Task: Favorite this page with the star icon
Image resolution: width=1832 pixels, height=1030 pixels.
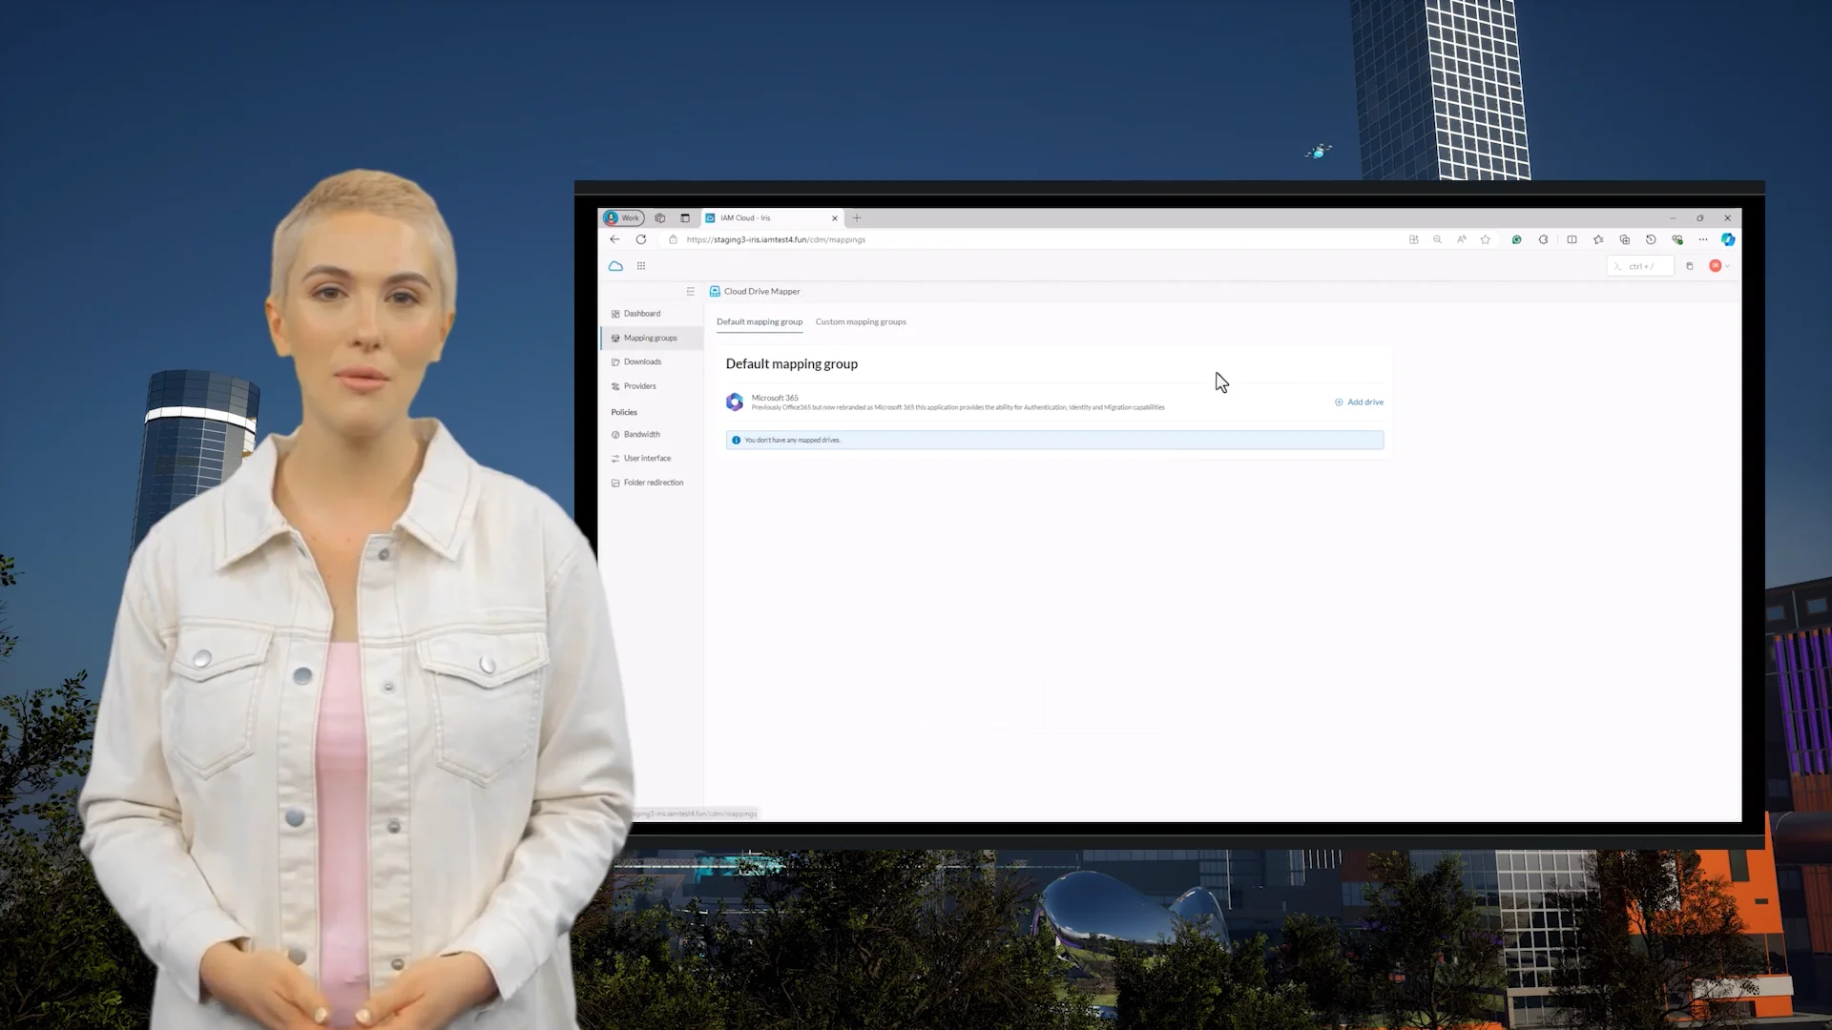Action: (x=1486, y=240)
